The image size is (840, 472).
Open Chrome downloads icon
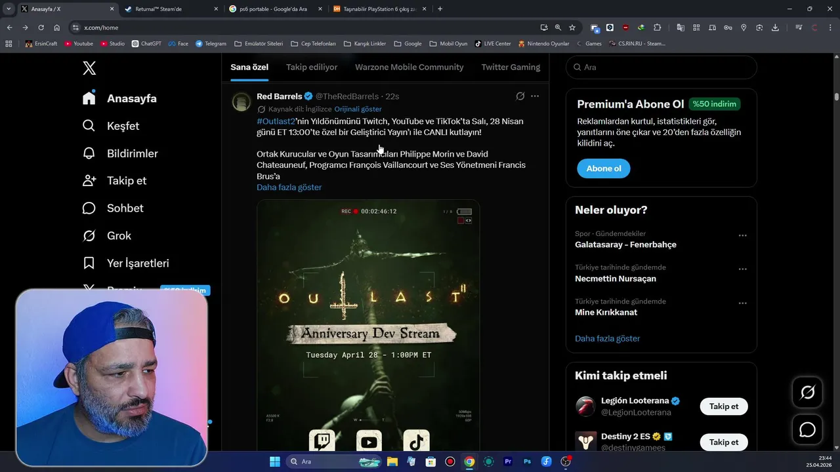pos(775,28)
